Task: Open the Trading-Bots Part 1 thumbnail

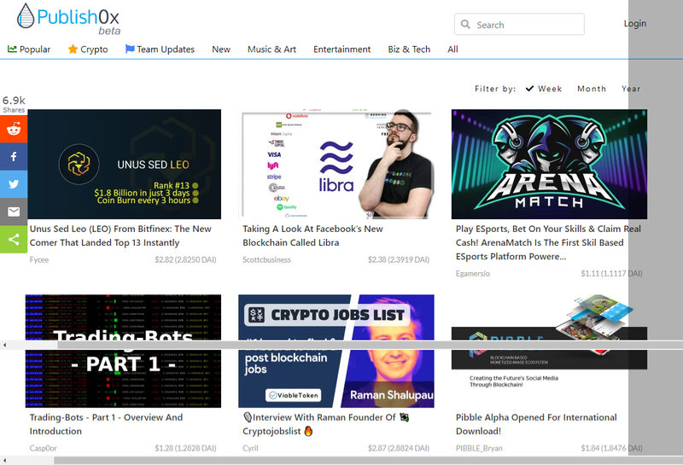Action: pyautogui.click(x=123, y=351)
